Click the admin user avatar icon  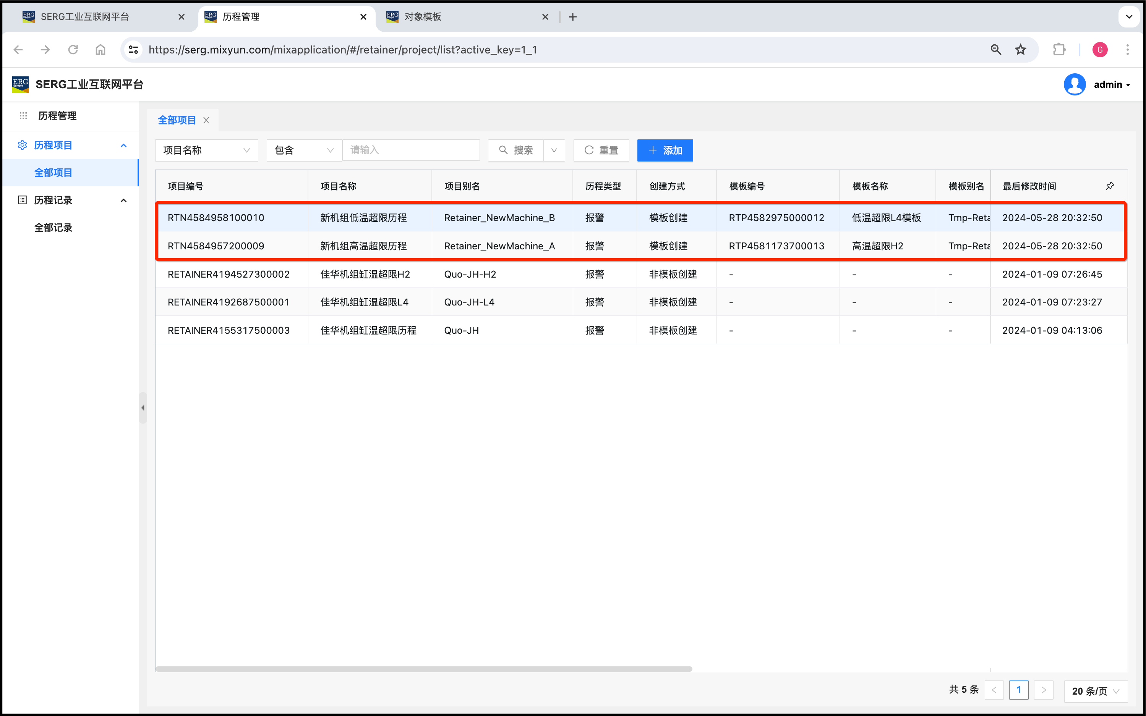[1075, 85]
